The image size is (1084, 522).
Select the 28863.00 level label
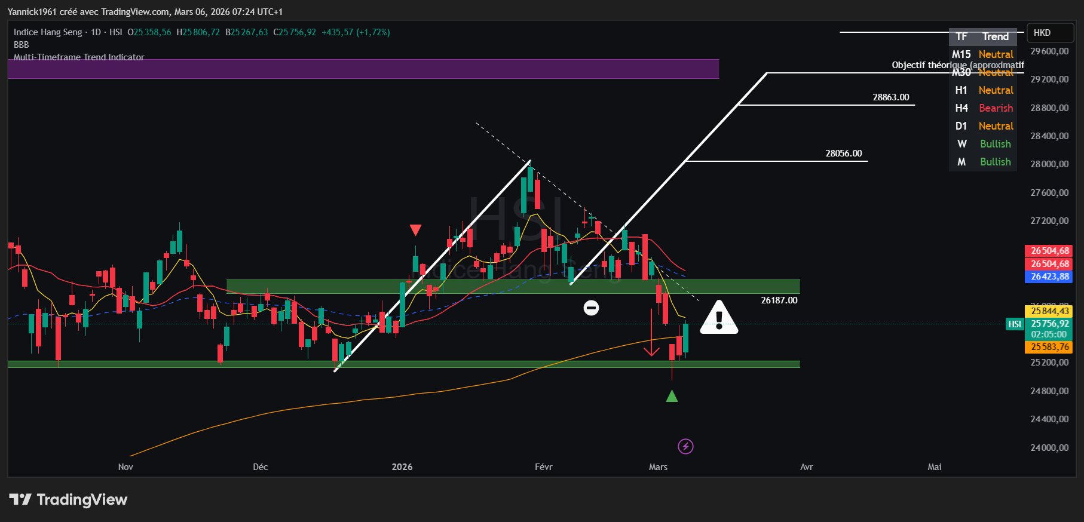[890, 97]
